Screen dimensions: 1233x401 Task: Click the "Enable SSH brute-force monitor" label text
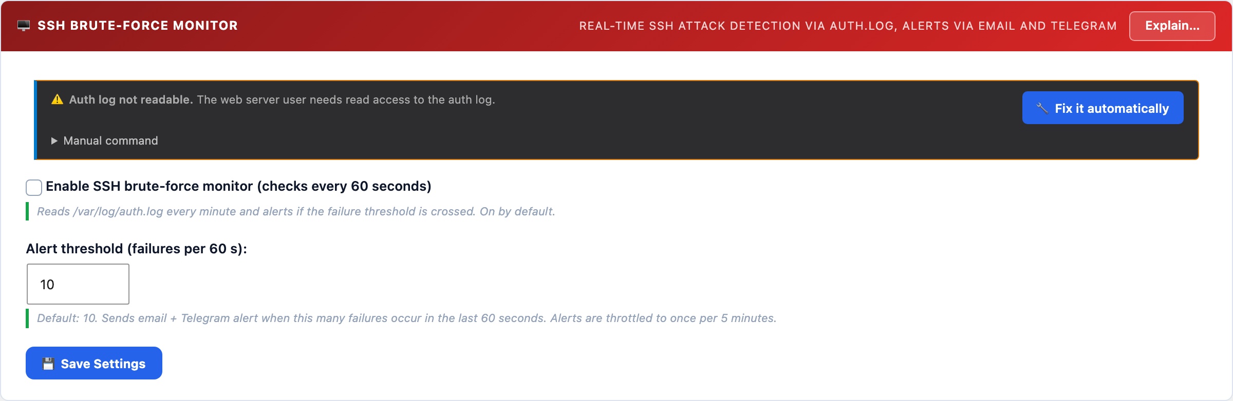point(238,186)
